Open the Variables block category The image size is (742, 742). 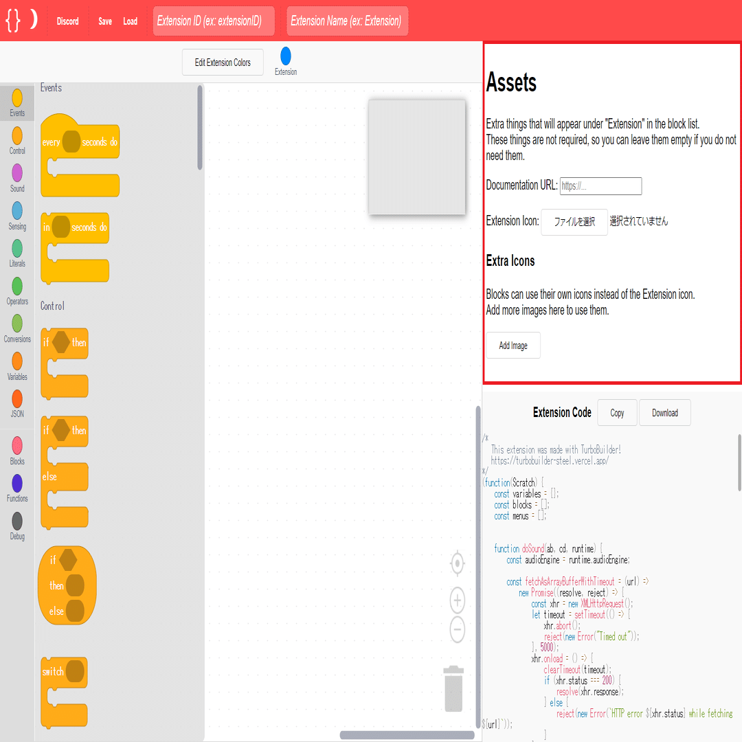pyautogui.click(x=17, y=366)
